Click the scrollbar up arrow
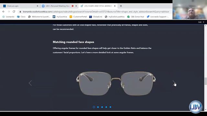 [206, 26]
